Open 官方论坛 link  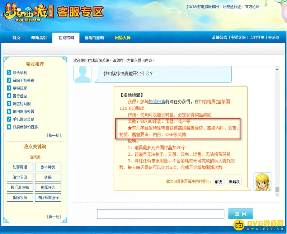coord(252,7)
